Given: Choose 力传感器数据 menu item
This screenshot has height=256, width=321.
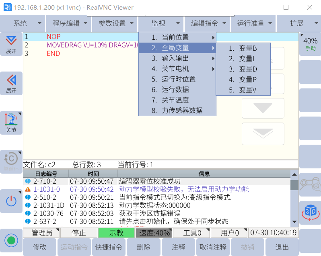Looking at the screenshot, I should point(177,111).
